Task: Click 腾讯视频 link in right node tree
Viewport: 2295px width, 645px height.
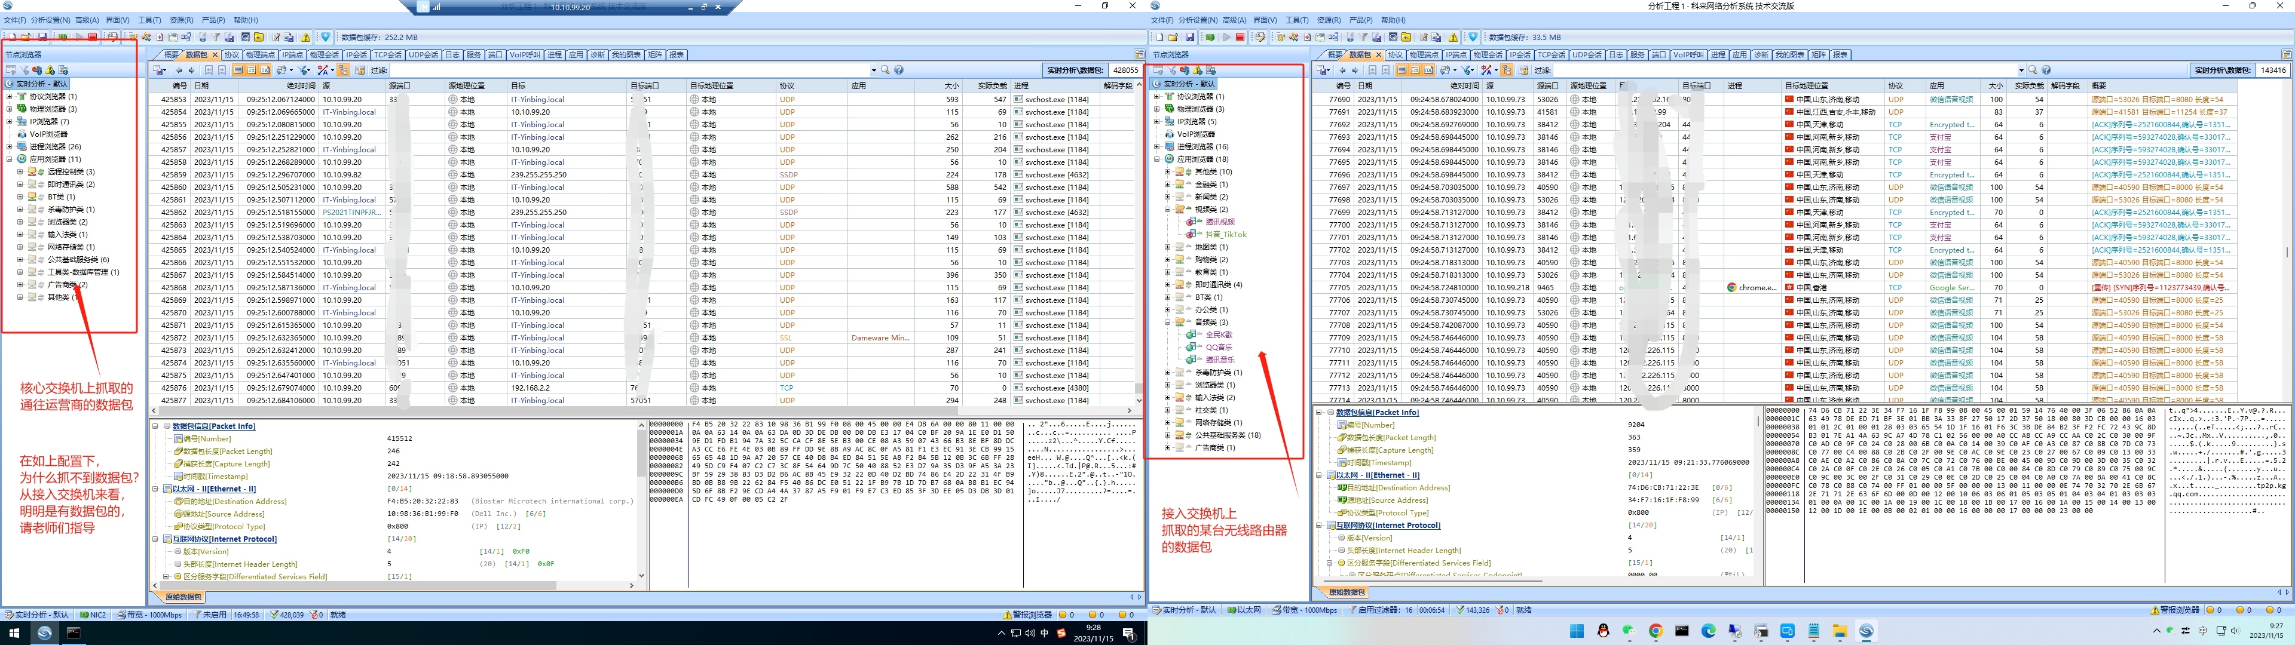Action: 1220,222
